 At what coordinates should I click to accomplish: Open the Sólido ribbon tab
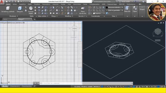[x=15, y=4]
